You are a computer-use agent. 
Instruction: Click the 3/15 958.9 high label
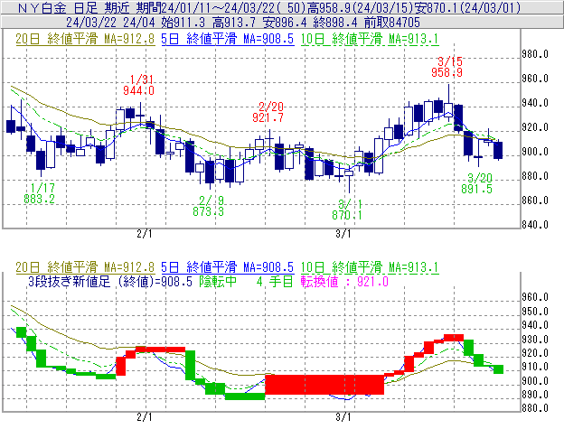pyautogui.click(x=447, y=67)
